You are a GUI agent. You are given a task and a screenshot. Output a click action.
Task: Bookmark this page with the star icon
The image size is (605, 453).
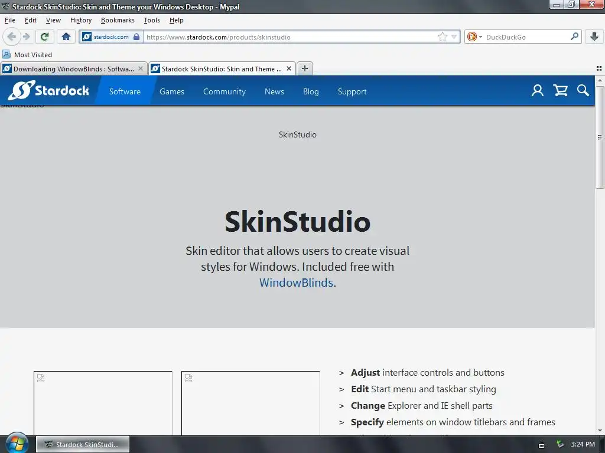coord(442,37)
